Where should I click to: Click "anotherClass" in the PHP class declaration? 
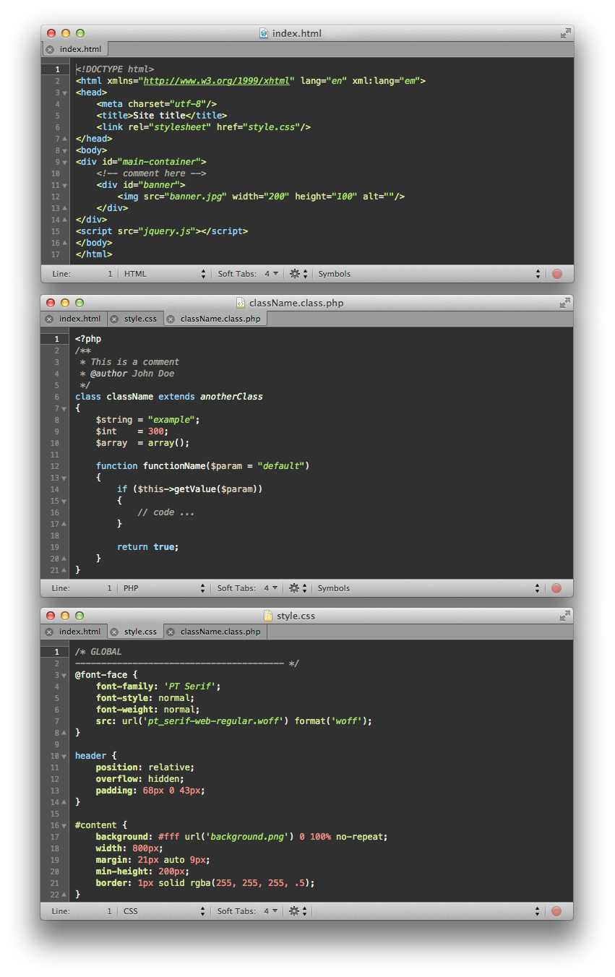click(x=231, y=397)
